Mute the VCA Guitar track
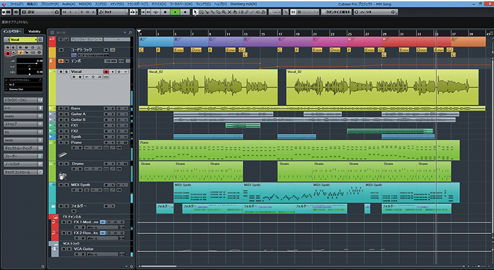Screen dimensions: 494x270 64,249
